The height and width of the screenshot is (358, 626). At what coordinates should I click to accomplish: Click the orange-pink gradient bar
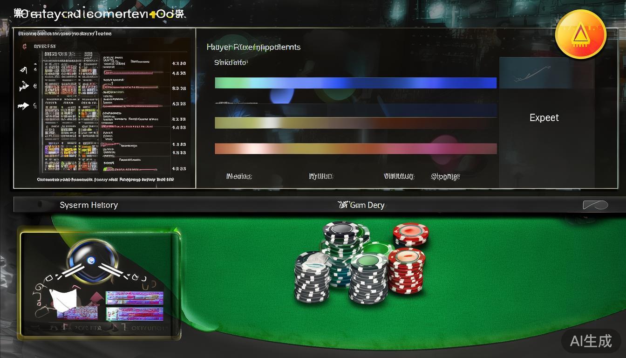355,149
